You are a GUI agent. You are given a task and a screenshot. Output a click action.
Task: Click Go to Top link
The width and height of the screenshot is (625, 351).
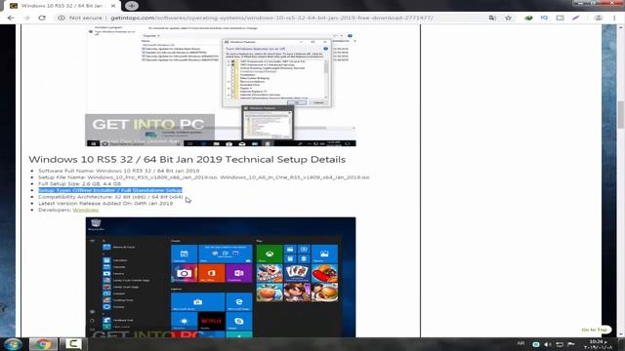coord(594,330)
